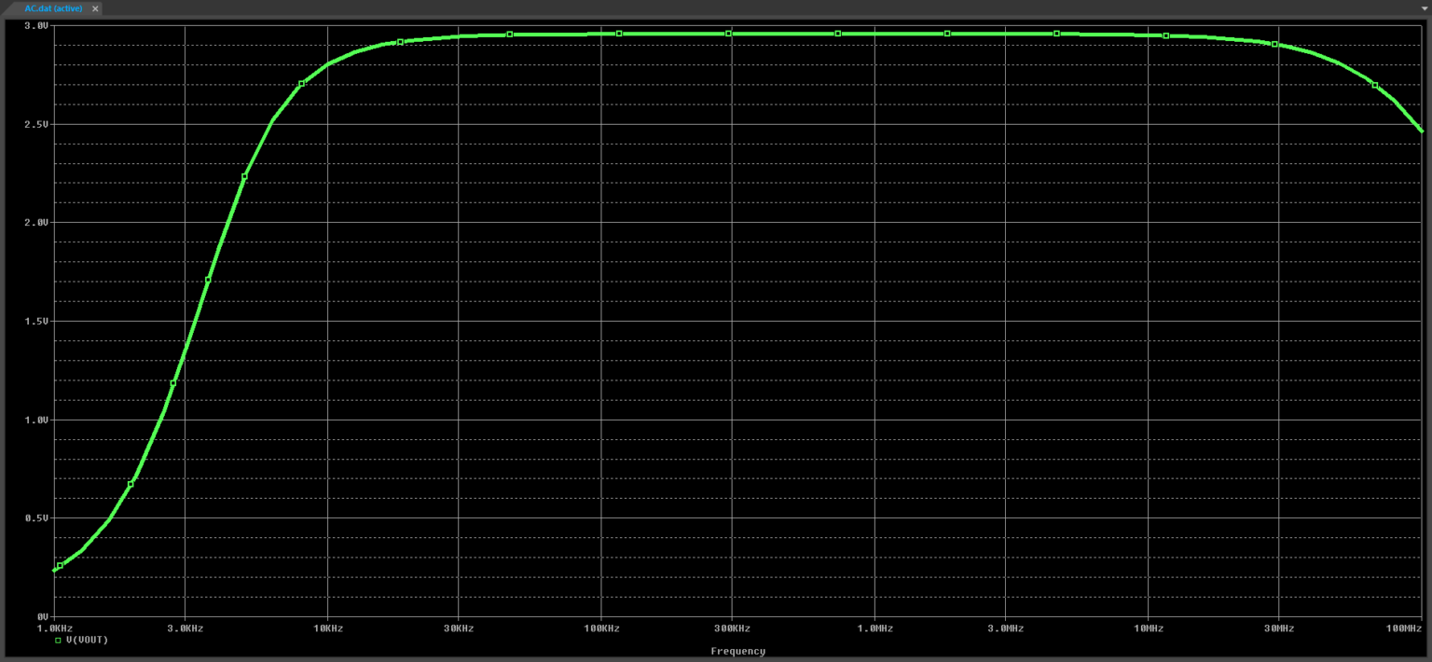Click the first trace marker near 1.0KHz

pyautogui.click(x=60, y=565)
